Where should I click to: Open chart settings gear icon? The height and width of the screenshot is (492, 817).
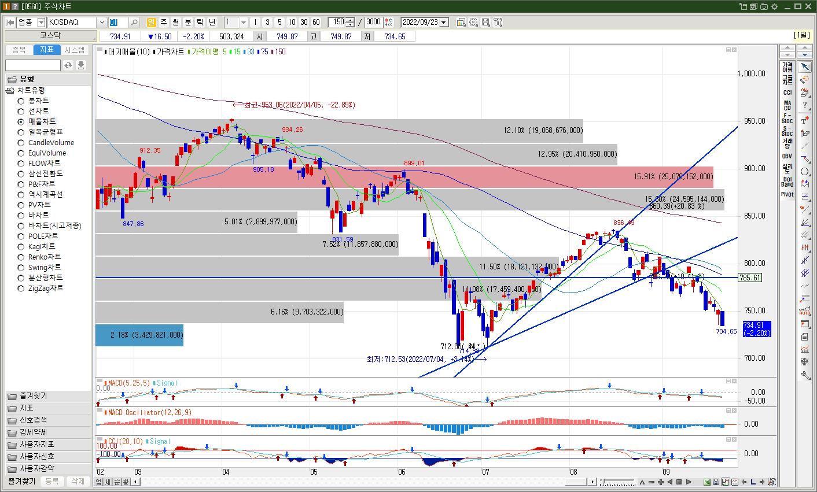(x=473, y=23)
